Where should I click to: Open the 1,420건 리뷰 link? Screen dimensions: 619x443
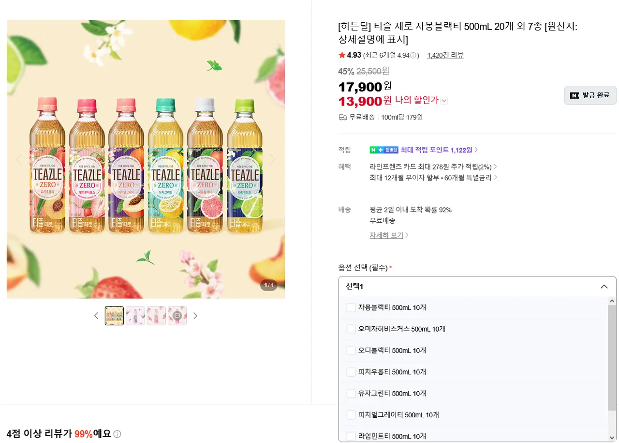click(445, 55)
